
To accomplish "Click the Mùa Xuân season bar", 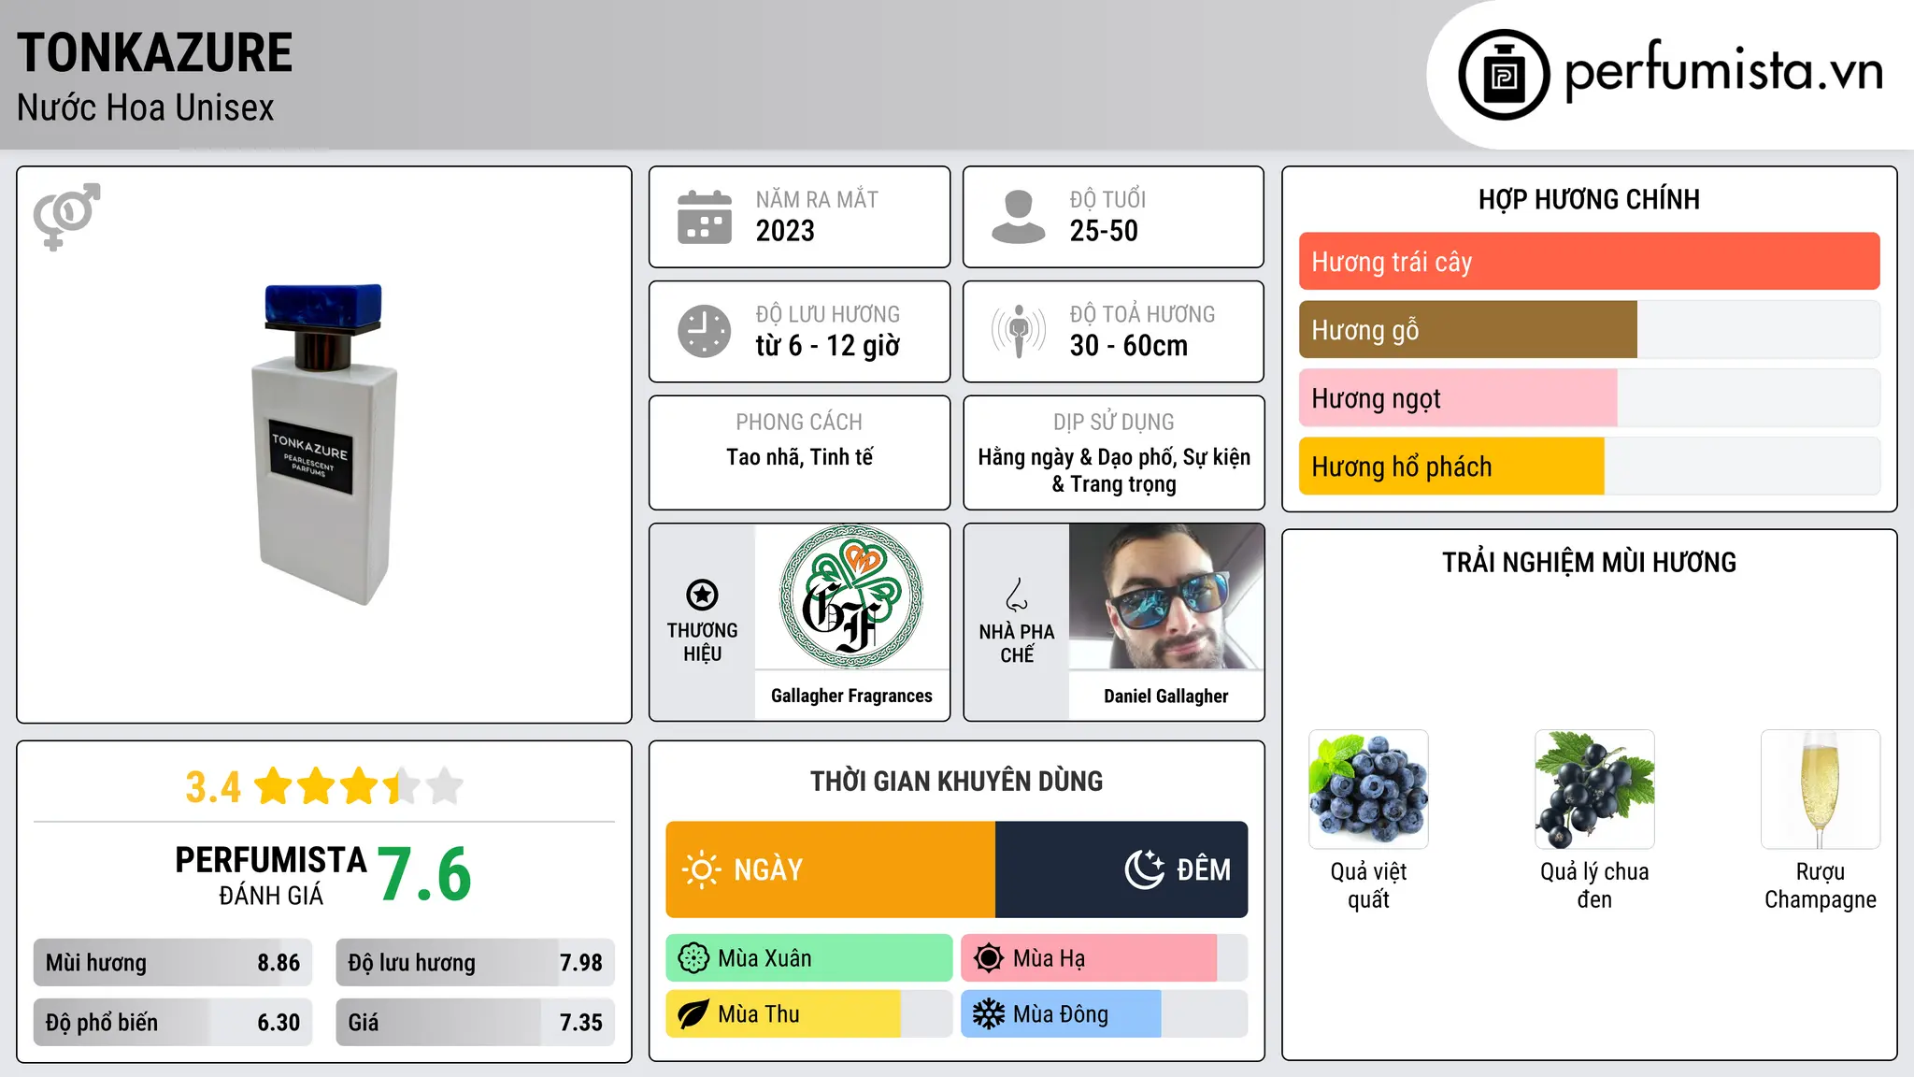I will (809, 958).
